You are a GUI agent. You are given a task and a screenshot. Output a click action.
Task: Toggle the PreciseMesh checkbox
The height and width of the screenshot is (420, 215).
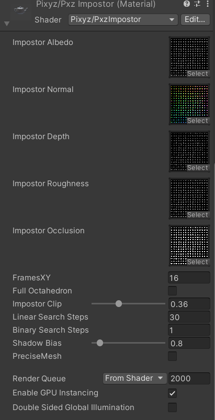tap(173, 356)
